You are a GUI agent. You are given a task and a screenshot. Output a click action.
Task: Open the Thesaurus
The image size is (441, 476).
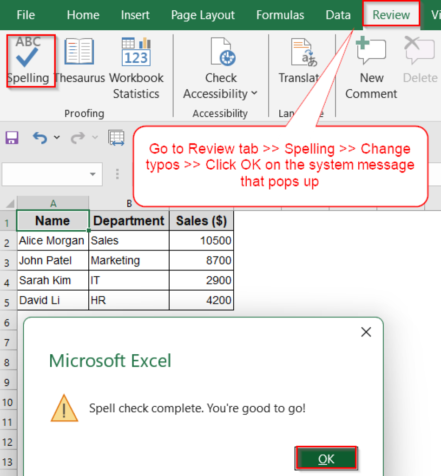coord(78,60)
